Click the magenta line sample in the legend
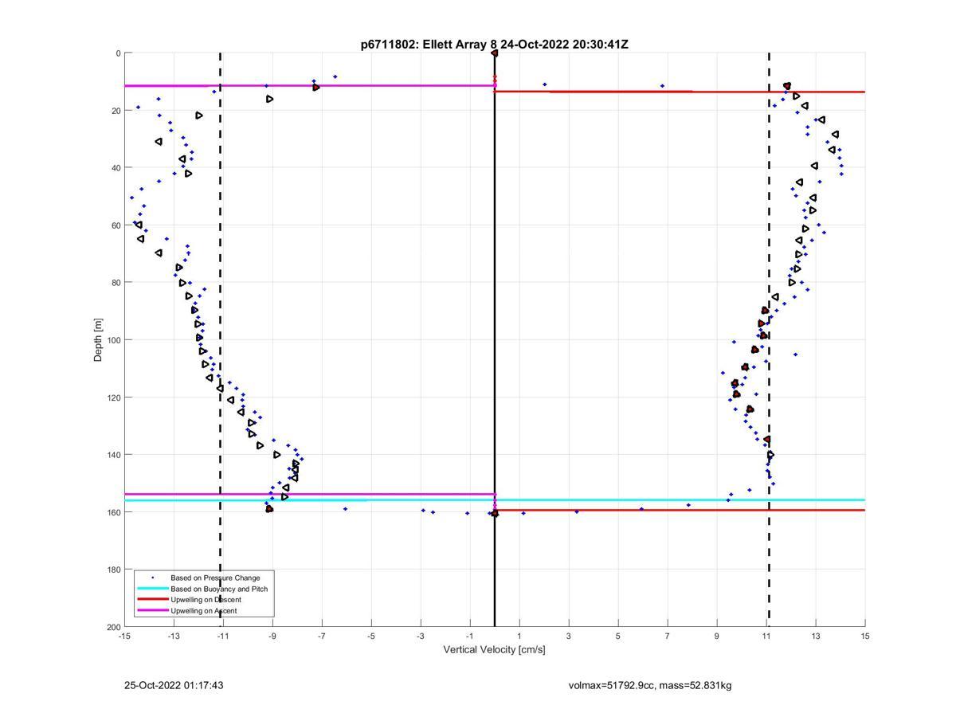 tap(152, 610)
